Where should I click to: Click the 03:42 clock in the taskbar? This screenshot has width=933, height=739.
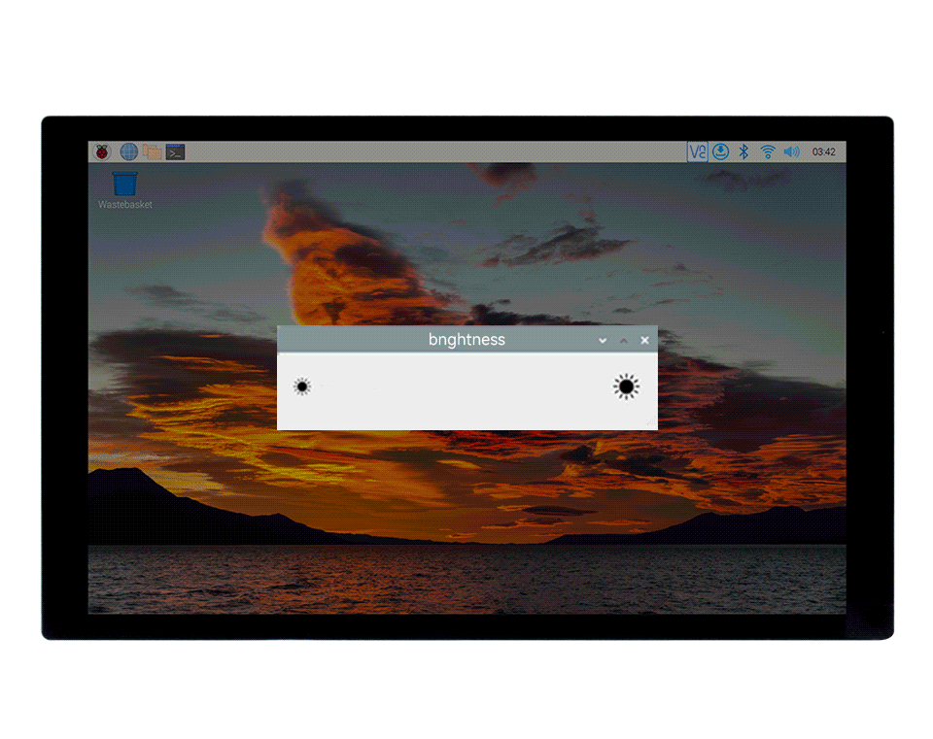[823, 151]
